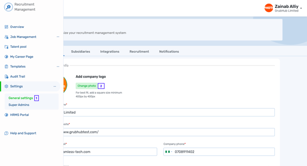
Task: Open Help and Support link
Action: (23, 133)
